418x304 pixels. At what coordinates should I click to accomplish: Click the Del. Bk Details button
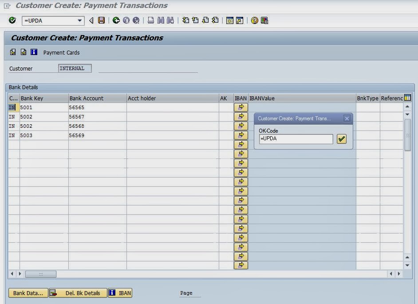pyautogui.click(x=78, y=293)
